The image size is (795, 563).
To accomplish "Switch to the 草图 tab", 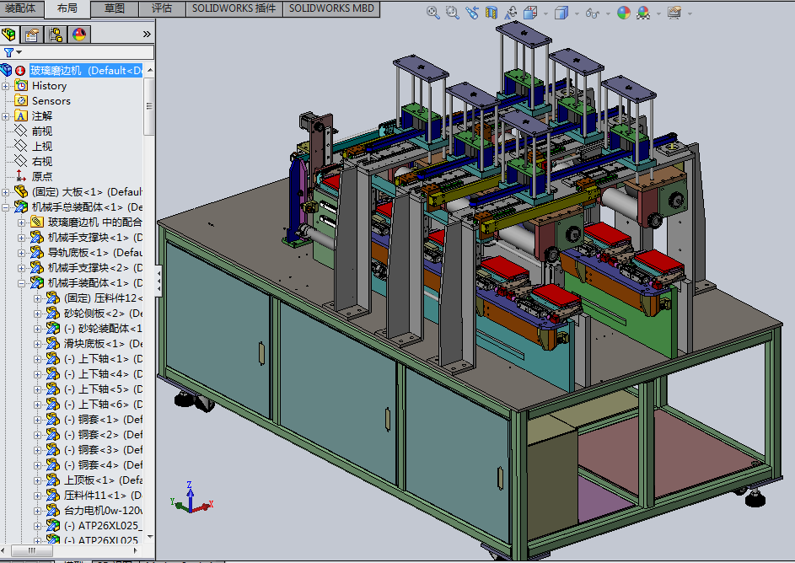I will tap(115, 8).
